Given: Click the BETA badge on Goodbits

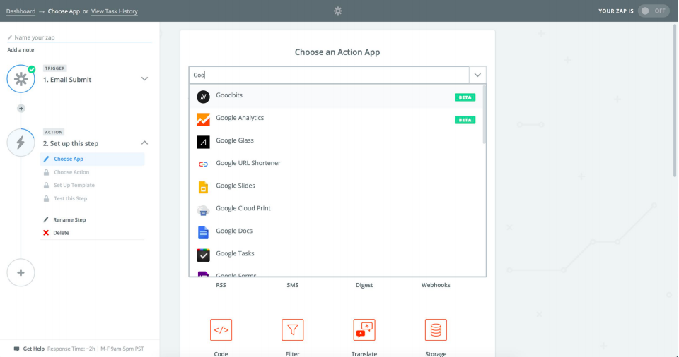Looking at the screenshot, I should tap(465, 97).
